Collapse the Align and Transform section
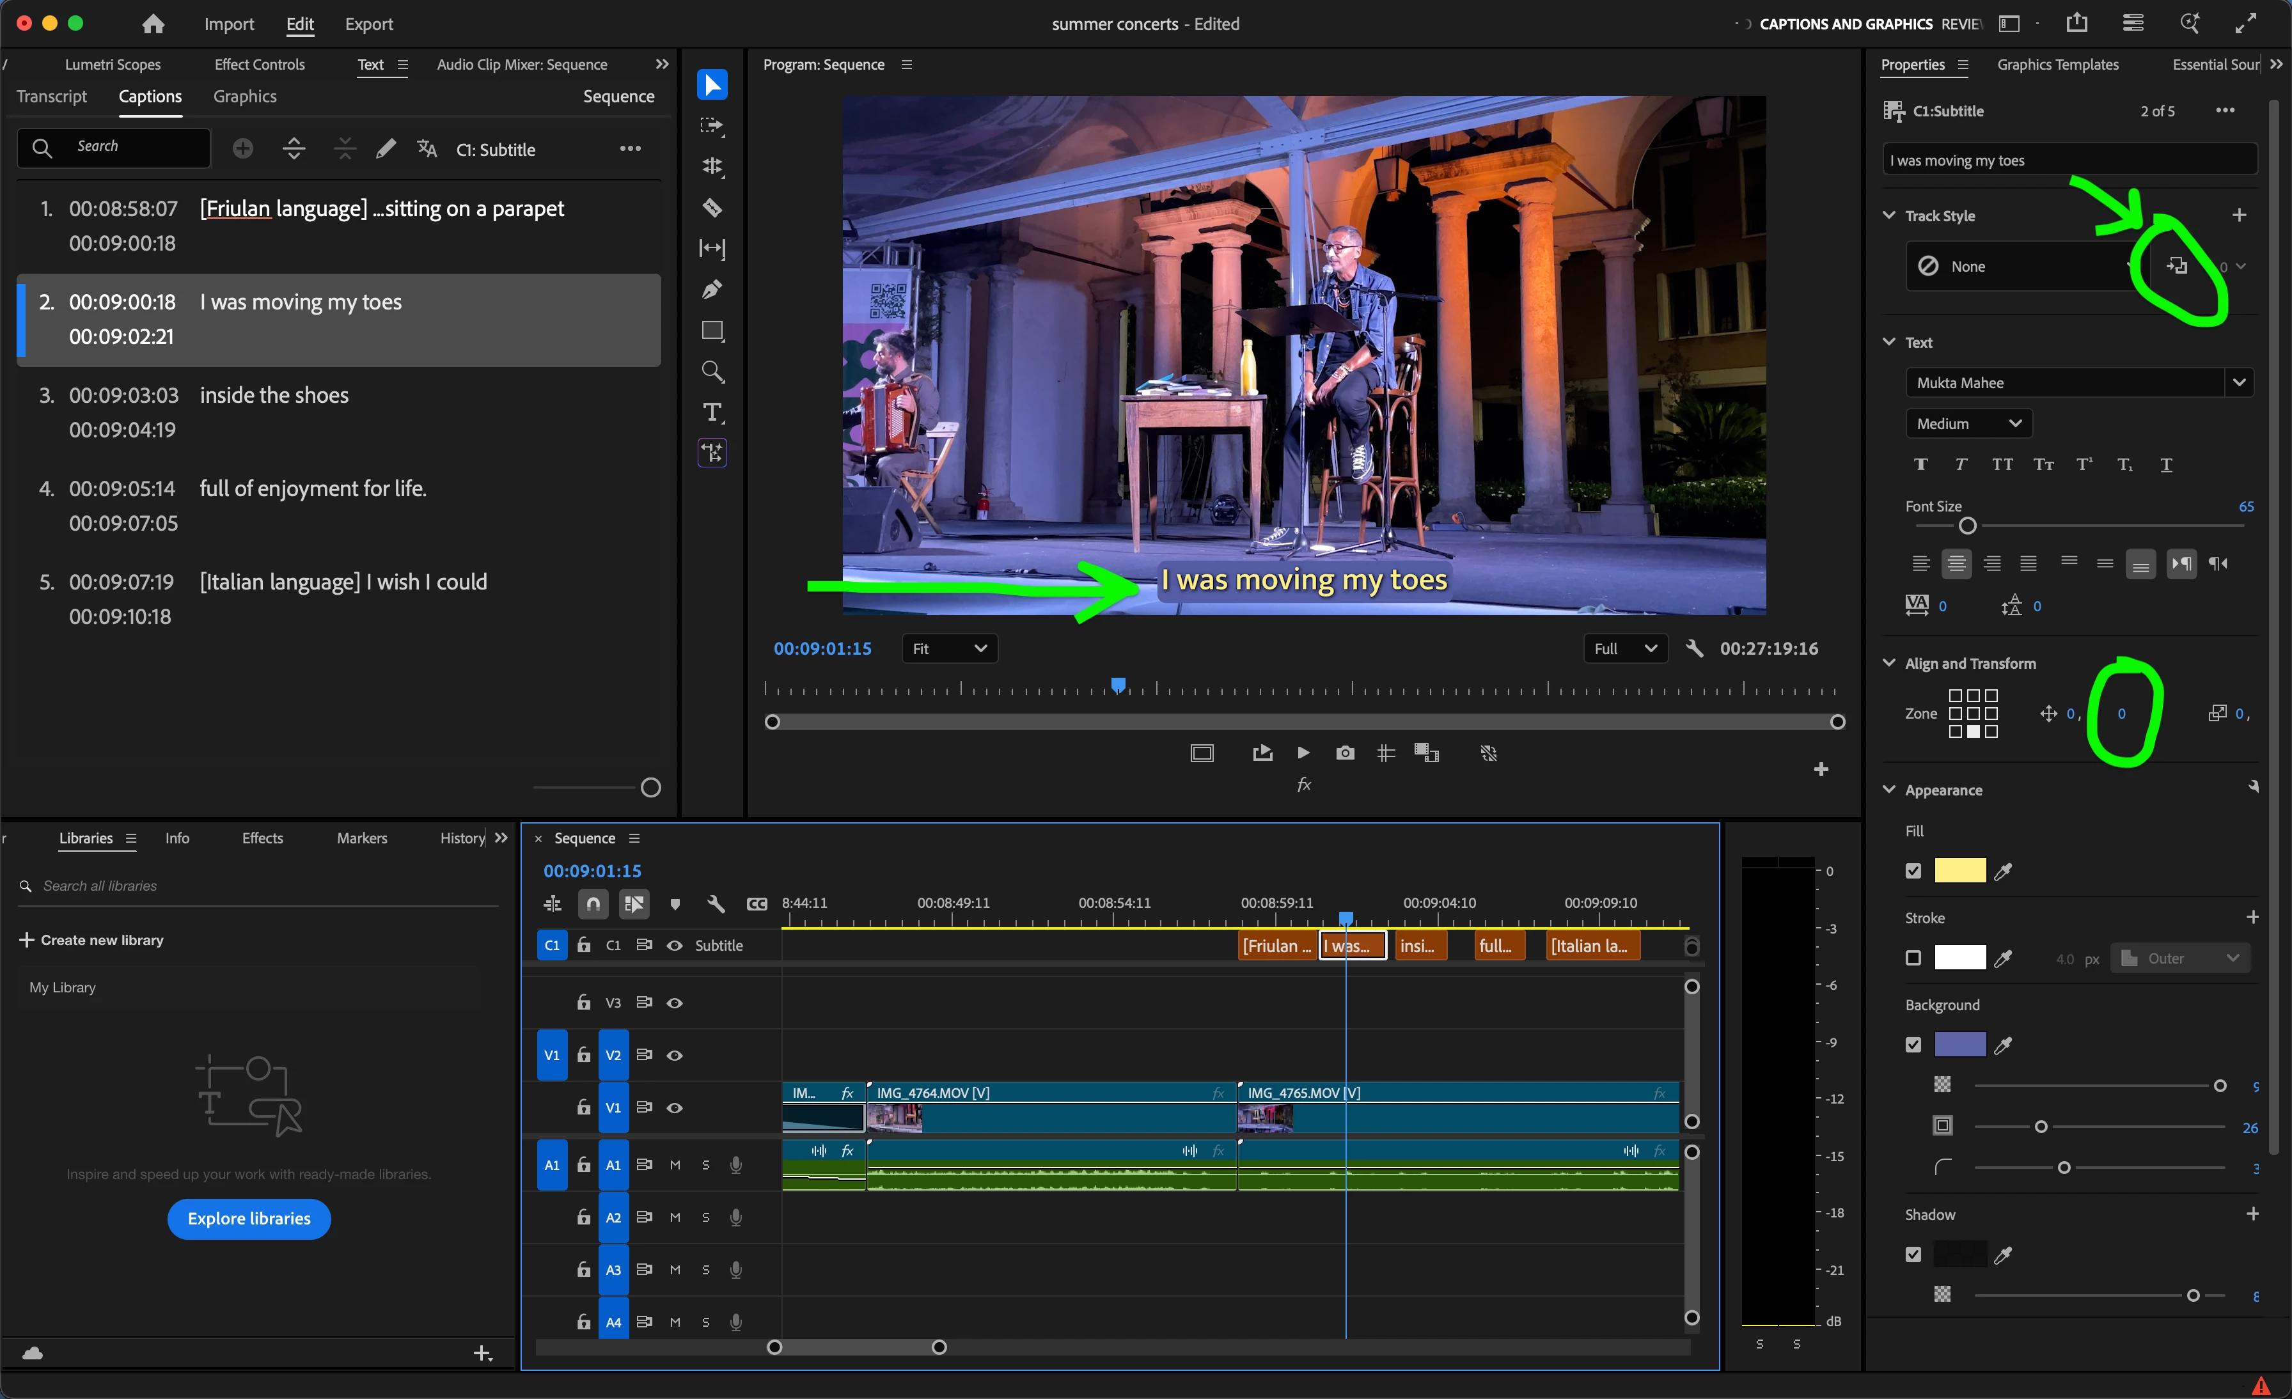This screenshot has width=2292, height=1399. pyautogui.click(x=1889, y=663)
